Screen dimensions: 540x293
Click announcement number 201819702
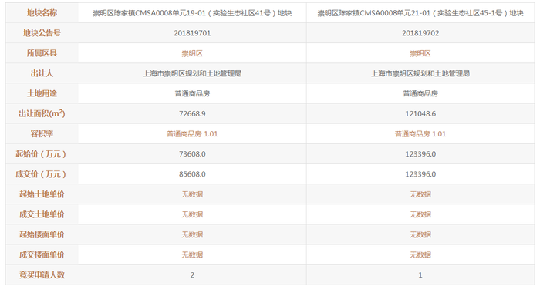click(x=420, y=33)
